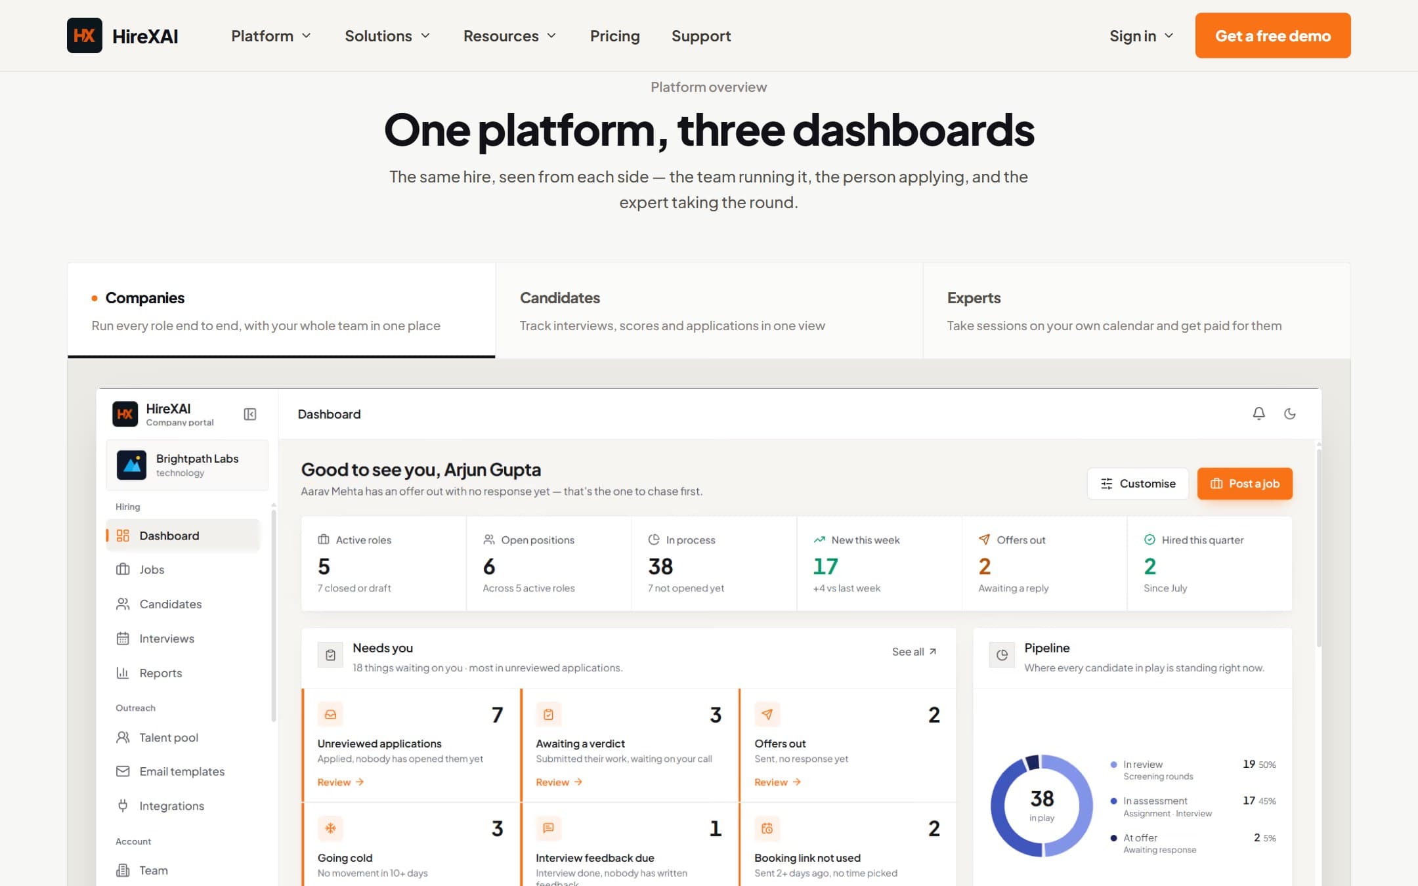Click the In review legend dot

pyautogui.click(x=1113, y=765)
